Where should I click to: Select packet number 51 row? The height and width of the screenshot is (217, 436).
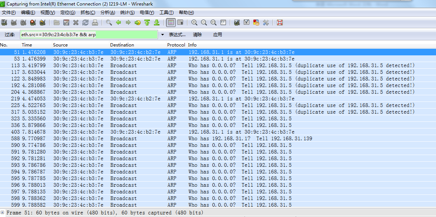[x=218, y=52]
